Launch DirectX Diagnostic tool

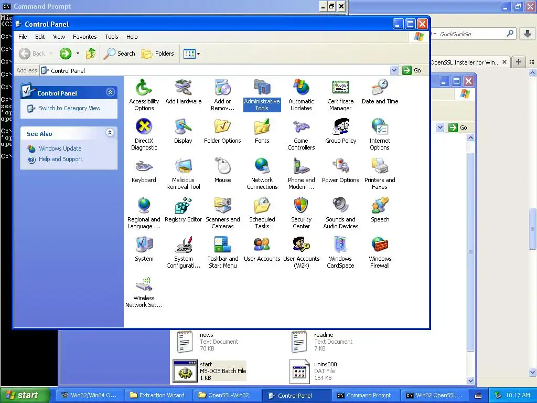click(144, 135)
